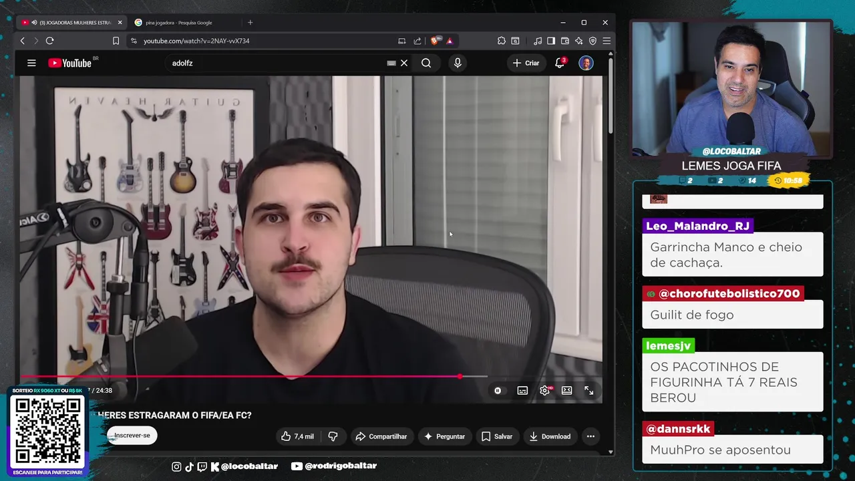Click the share arrow in address bar
The width and height of the screenshot is (855, 481).
click(417, 41)
